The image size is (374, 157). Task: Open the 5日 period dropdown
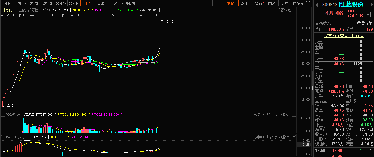[x=22, y=3]
